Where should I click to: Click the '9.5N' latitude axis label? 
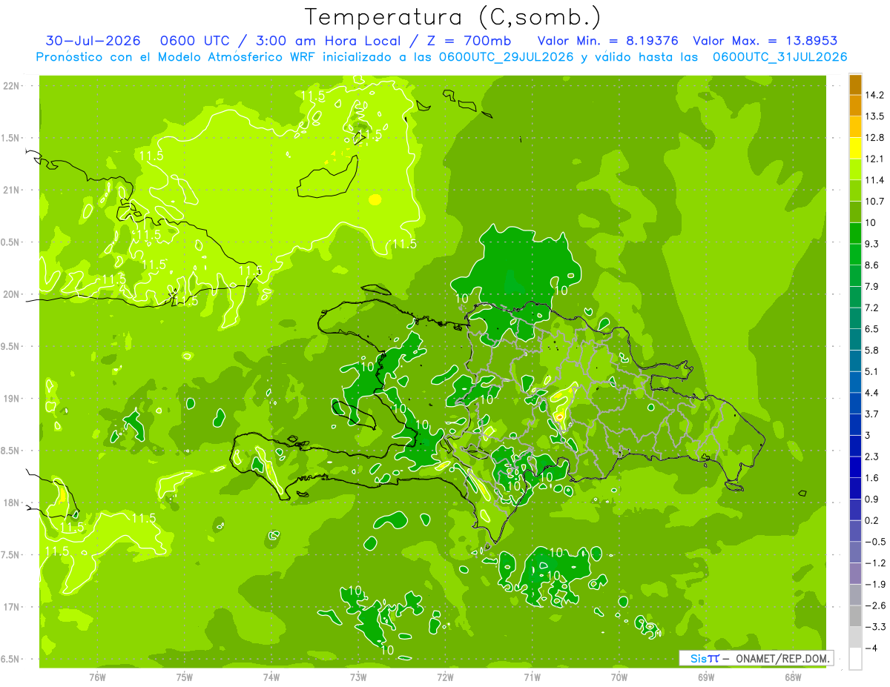11,347
